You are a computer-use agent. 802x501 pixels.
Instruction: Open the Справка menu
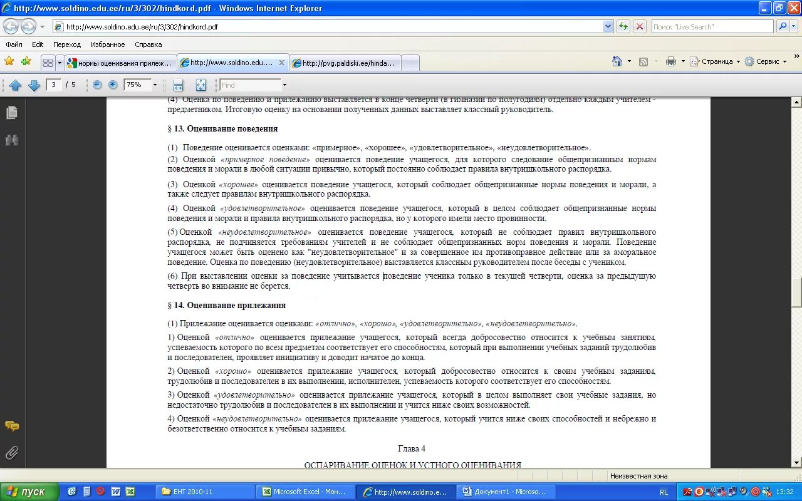click(x=148, y=44)
